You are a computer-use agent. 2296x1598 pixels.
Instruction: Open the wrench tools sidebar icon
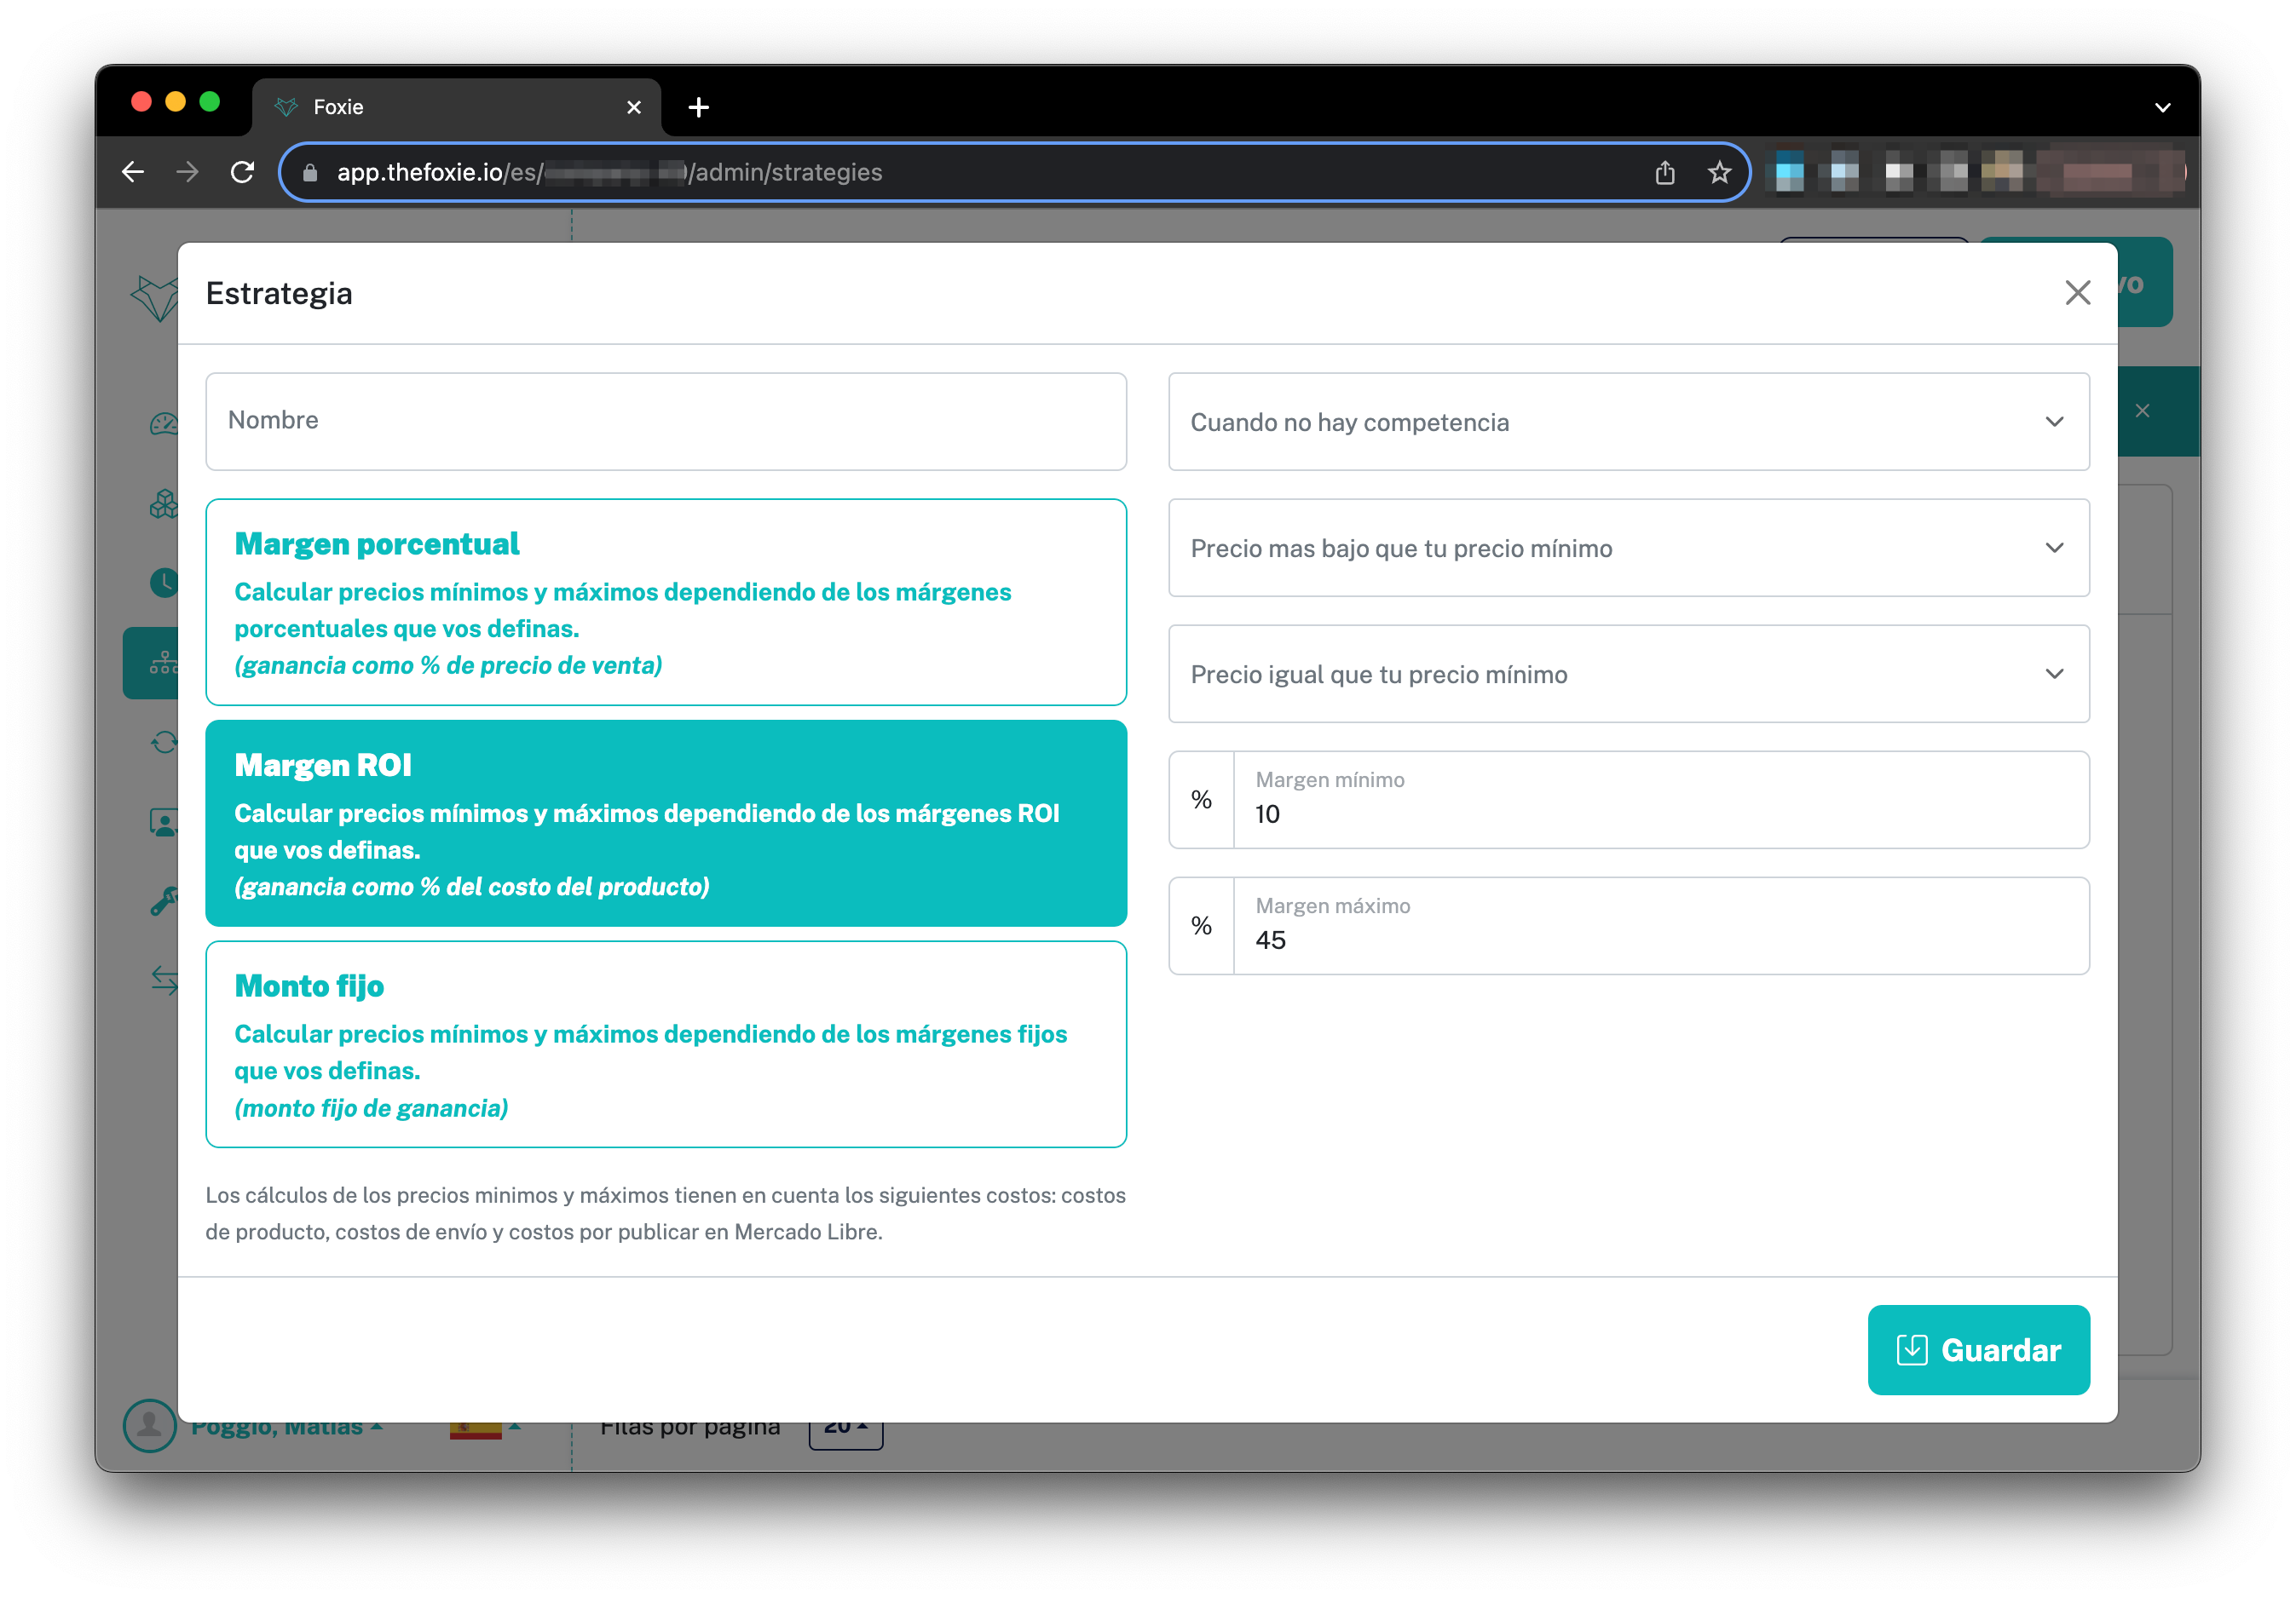click(x=163, y=900)
